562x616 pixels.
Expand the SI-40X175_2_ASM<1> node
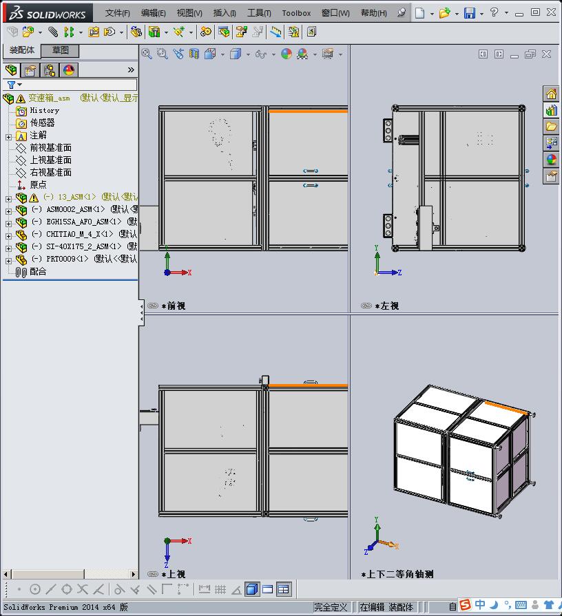tap(9, 248)
